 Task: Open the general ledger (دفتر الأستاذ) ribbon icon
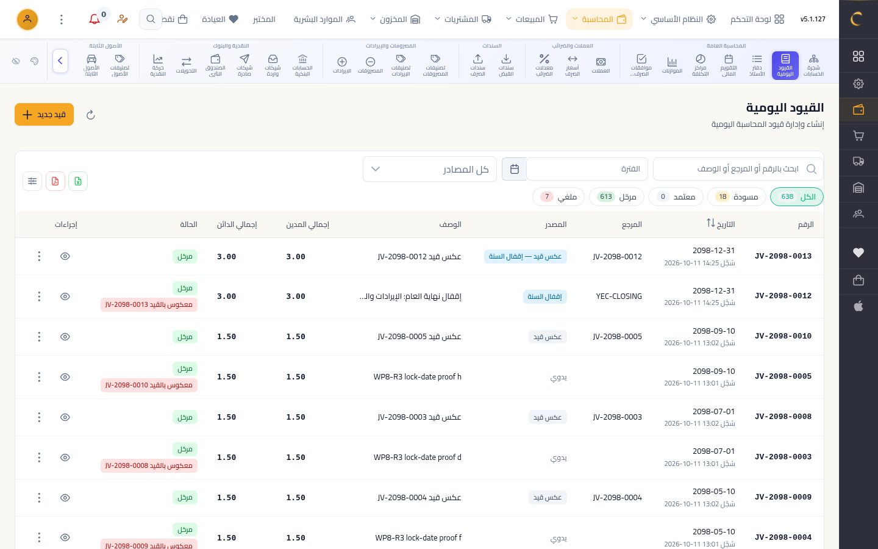[757, 65]
